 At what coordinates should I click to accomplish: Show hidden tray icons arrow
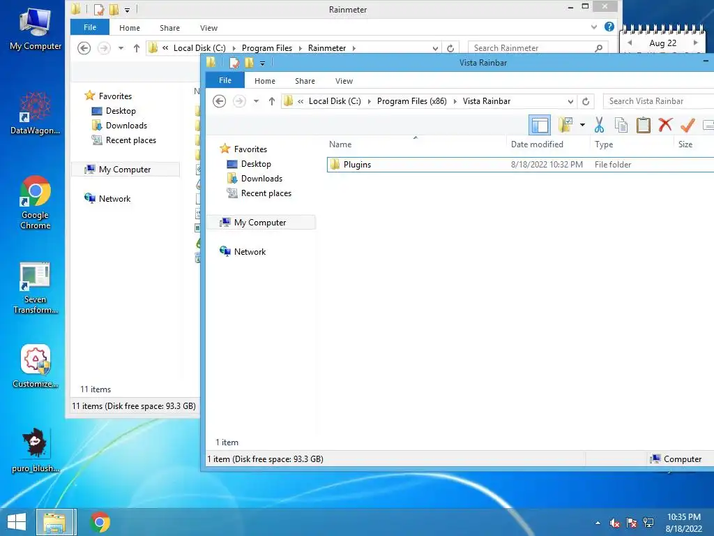(598, 523)
